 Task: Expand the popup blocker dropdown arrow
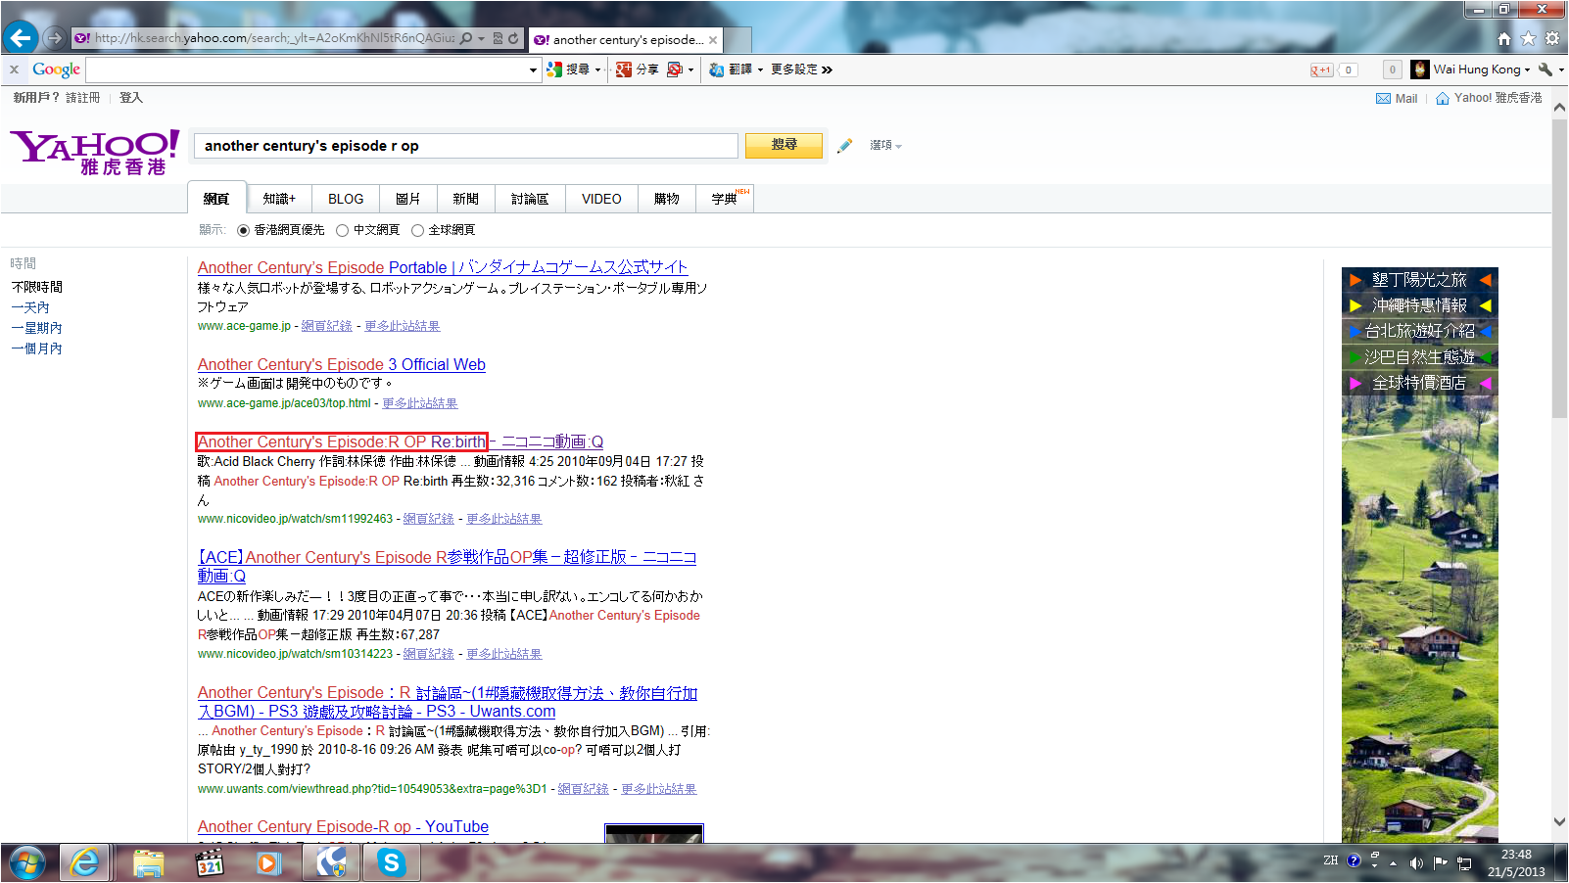click(x=690, y=70)
